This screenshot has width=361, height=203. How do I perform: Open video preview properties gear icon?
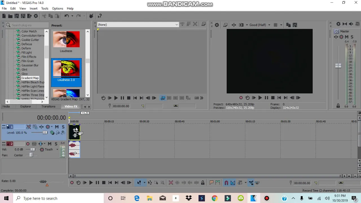[217, 25]
